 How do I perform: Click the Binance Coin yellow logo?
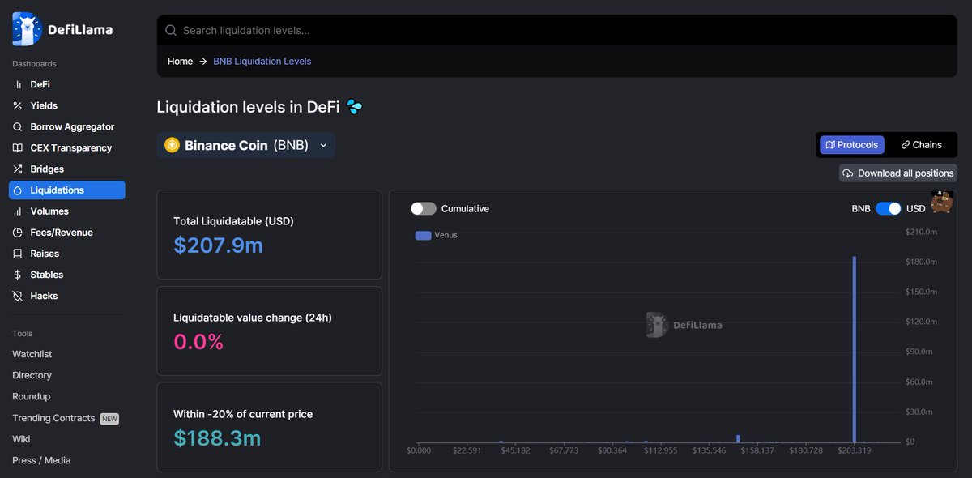(x=172, y=145)
